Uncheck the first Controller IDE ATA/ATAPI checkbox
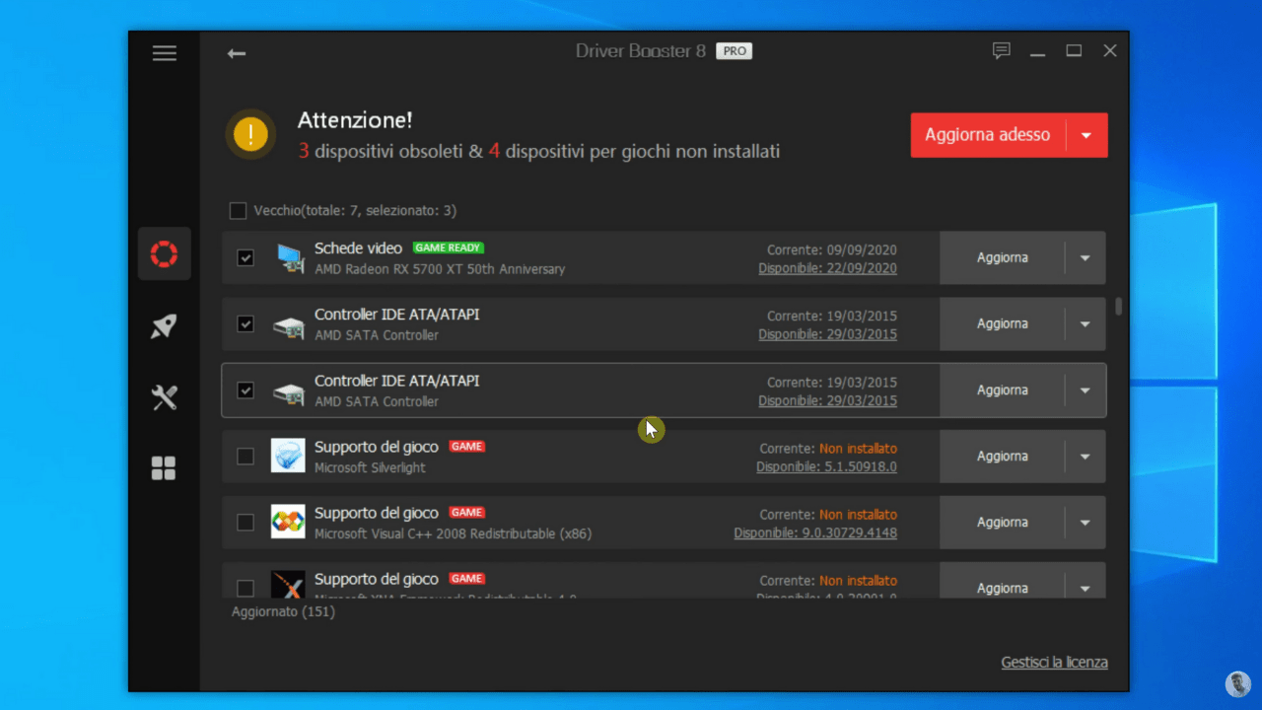The height and width of the screenshot is (710, 1262). [245, 324]
